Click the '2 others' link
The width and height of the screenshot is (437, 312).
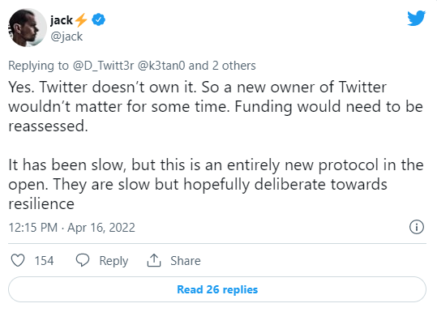(233, 66)
